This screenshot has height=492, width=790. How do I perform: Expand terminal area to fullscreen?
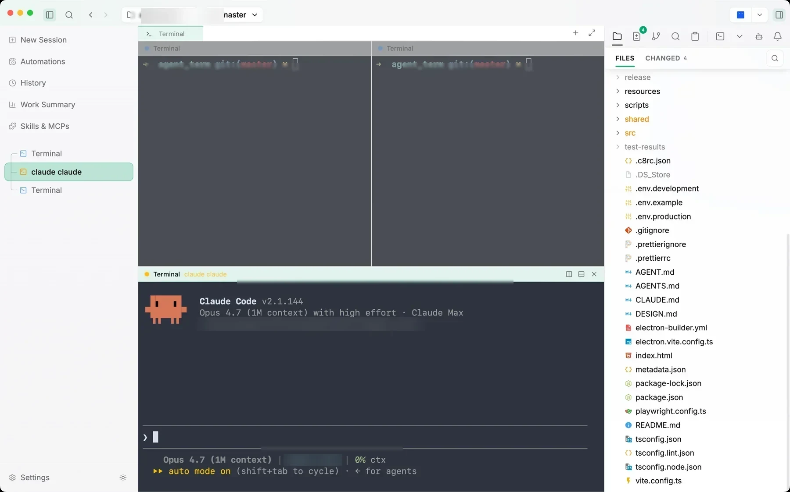pyautogui.click(x=592, y=33)
